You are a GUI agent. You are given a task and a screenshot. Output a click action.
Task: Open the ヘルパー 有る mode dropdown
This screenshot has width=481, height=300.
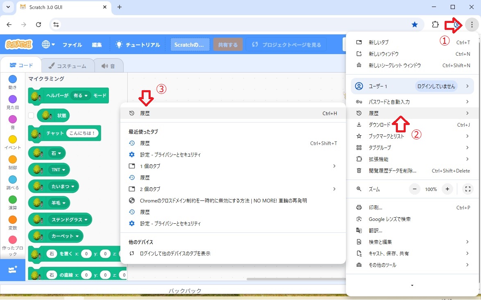click(x=80, y=95)
